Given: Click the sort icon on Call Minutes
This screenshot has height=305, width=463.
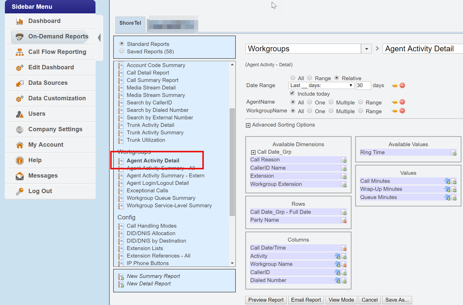Looking at the screenshot, I should 447,181.
